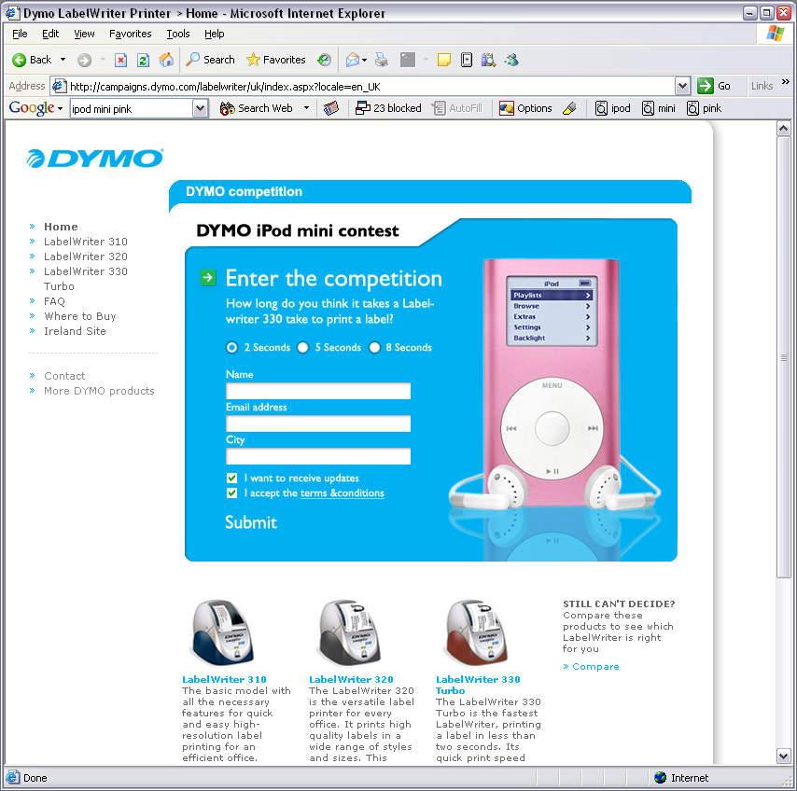Open the Edit menu
The height and width of the screenshot is (791, 797).
[50, 34]
